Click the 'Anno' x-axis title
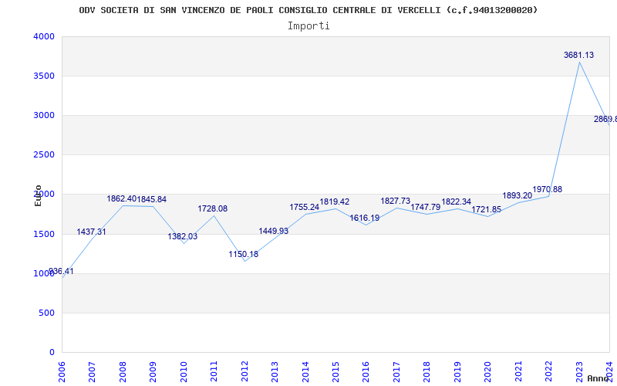The height and width of the screenshot is (386, 617). 598,378
